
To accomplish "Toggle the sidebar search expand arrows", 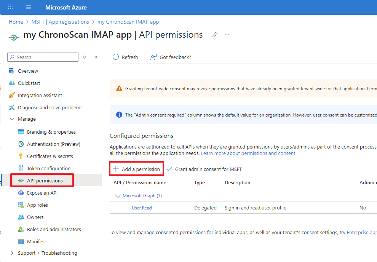I will (x=85, y=57).
